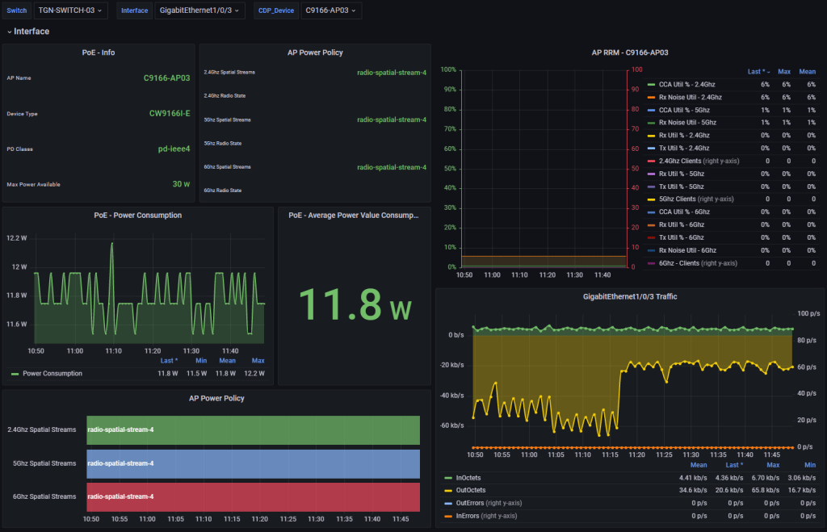
Task: Click the orange Rx Noise Util - 2.4Ghz color swatch
Action: pos(651,97)
